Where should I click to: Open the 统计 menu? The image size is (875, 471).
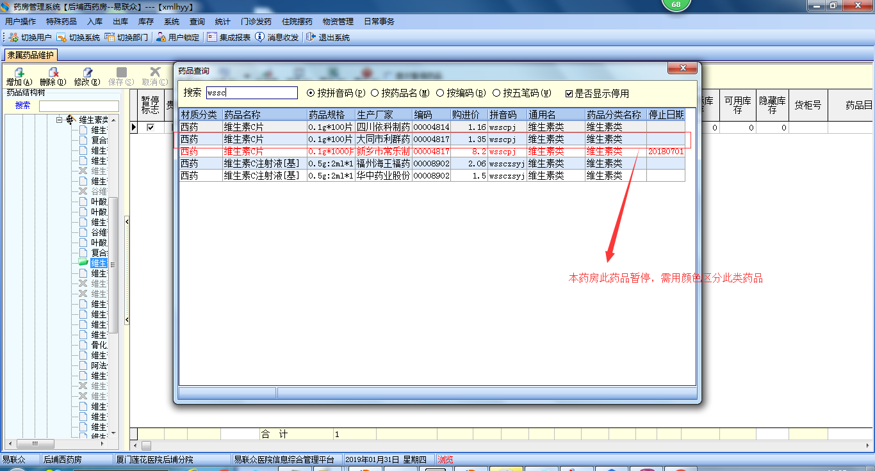223,21
